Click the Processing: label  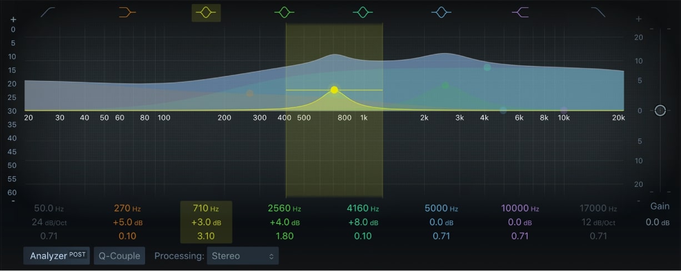point(178,255)
